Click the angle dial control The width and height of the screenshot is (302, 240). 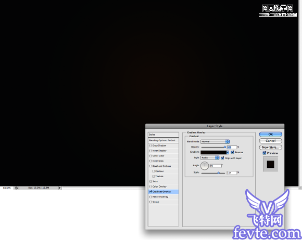[205, 166]
